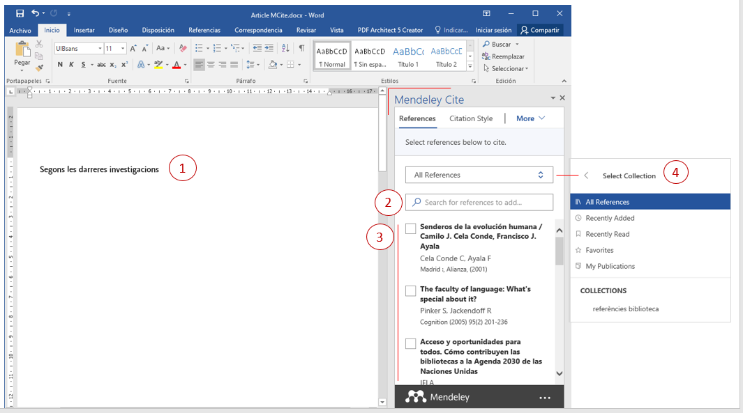The width and height of the screenshot is (743, 413).
Task: Justify the paragraph text
Action: coord(234,65)
